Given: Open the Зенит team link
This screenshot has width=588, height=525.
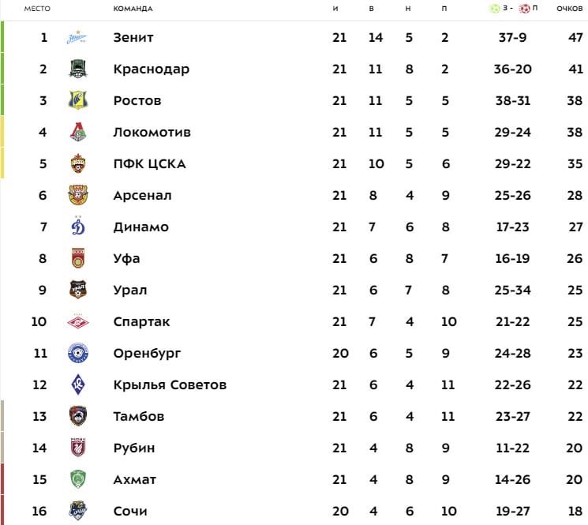Looking at the screenshot, I should tap(133, 38).
